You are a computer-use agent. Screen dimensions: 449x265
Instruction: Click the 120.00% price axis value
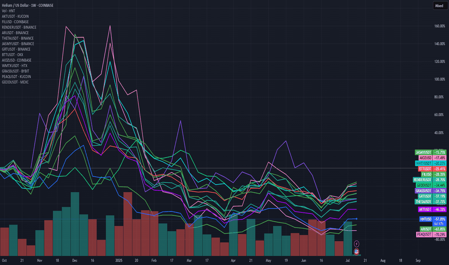tap(439, 62)
